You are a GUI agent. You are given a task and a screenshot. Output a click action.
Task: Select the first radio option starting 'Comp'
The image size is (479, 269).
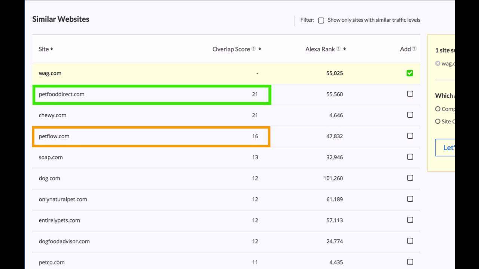point(437,109)
